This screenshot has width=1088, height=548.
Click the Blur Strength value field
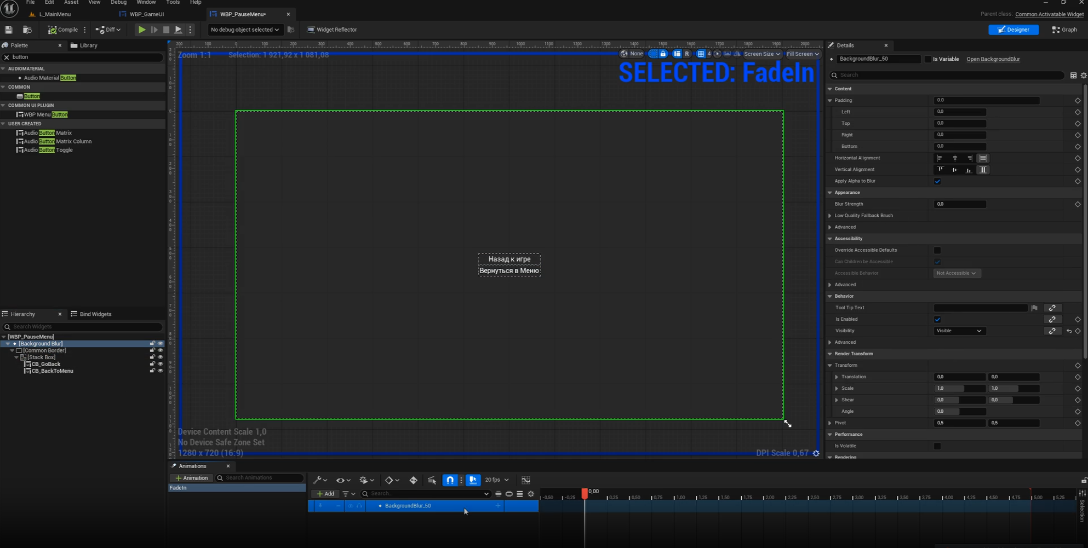959,204
